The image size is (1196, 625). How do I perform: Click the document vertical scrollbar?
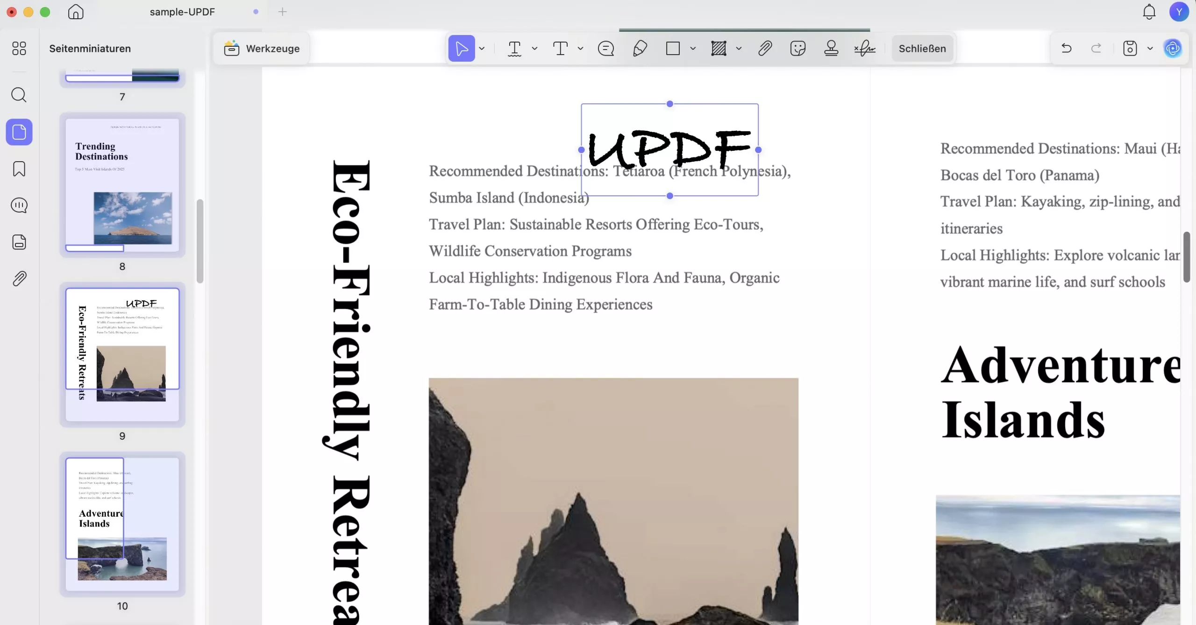[x=1187, y=257]
